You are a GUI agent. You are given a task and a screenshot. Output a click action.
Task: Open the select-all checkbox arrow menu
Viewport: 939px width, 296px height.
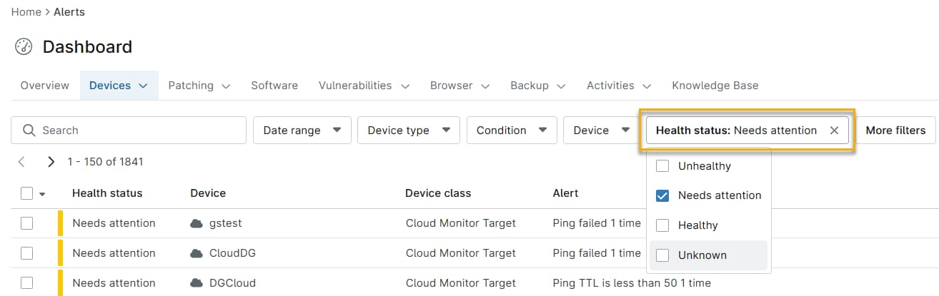[42, 194]
